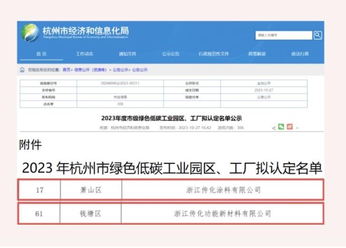
Task: Click the share icon under article title
Action: tap(274, 128)
